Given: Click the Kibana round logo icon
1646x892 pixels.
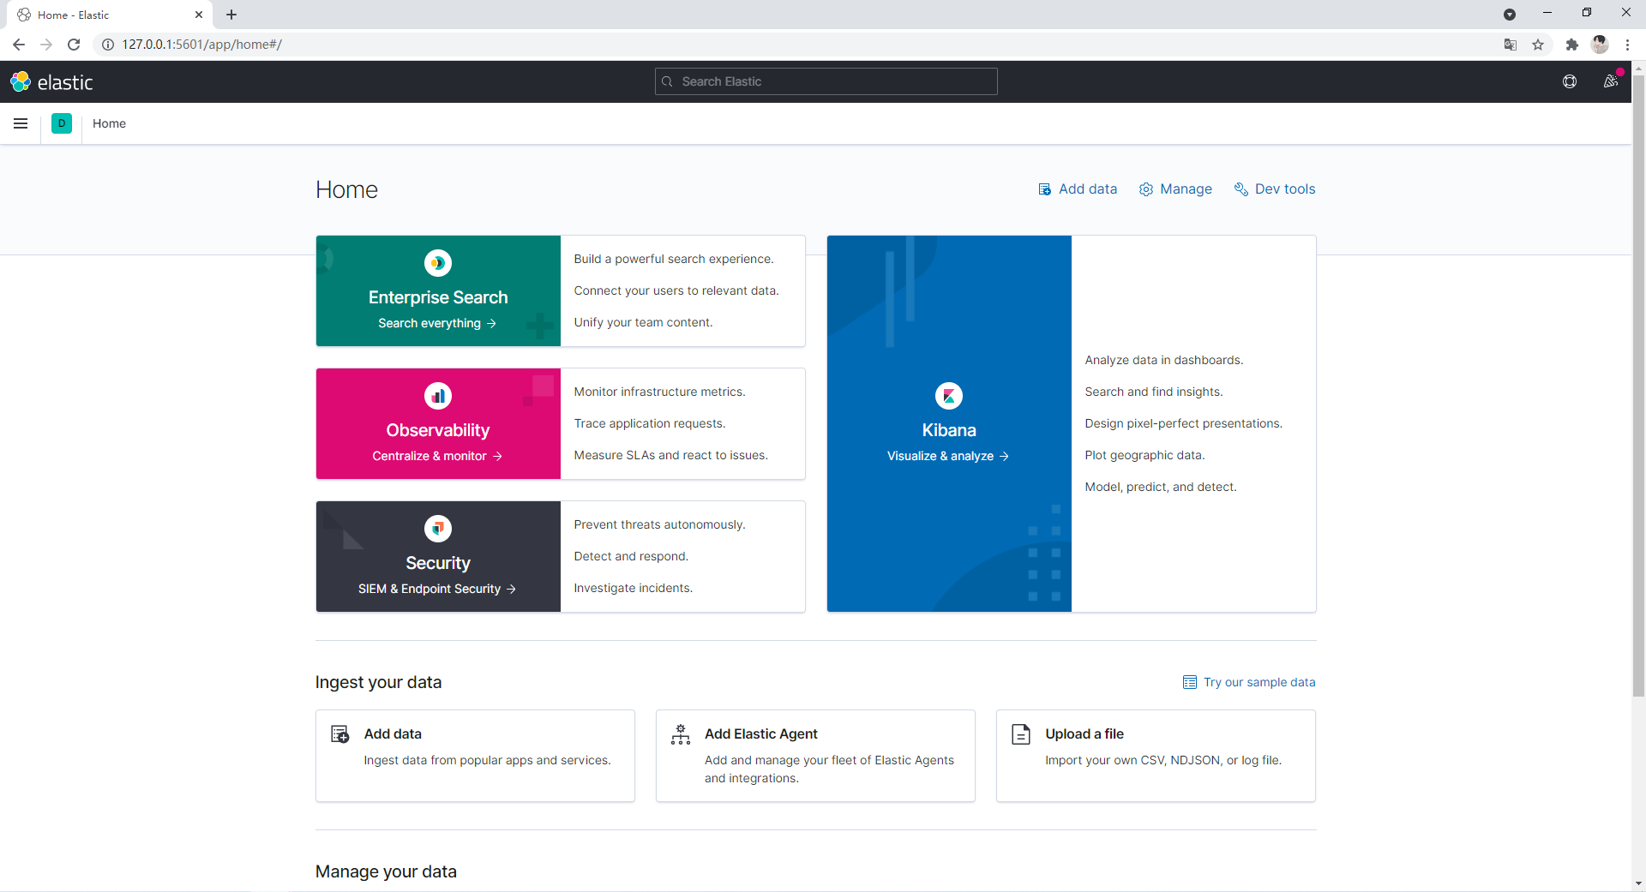Looking at the screenshot, I should (x=949, y=396).
